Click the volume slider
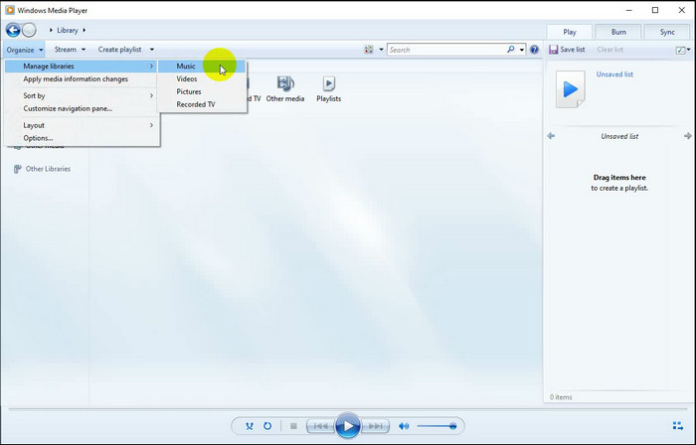Screen dimensions: 696x445 point(436,426)
